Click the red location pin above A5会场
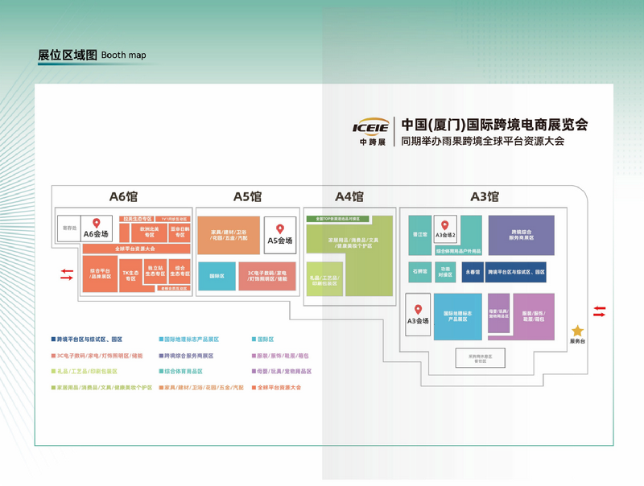The height and width of the screenshot is (486, 644). tap(279, 229)
